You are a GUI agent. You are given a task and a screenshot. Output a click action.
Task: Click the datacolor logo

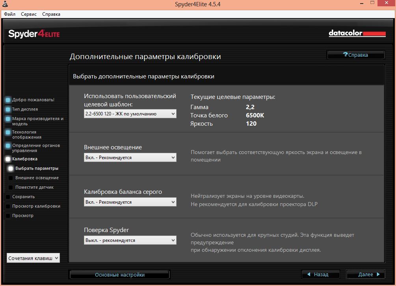(x=357, y=33)
